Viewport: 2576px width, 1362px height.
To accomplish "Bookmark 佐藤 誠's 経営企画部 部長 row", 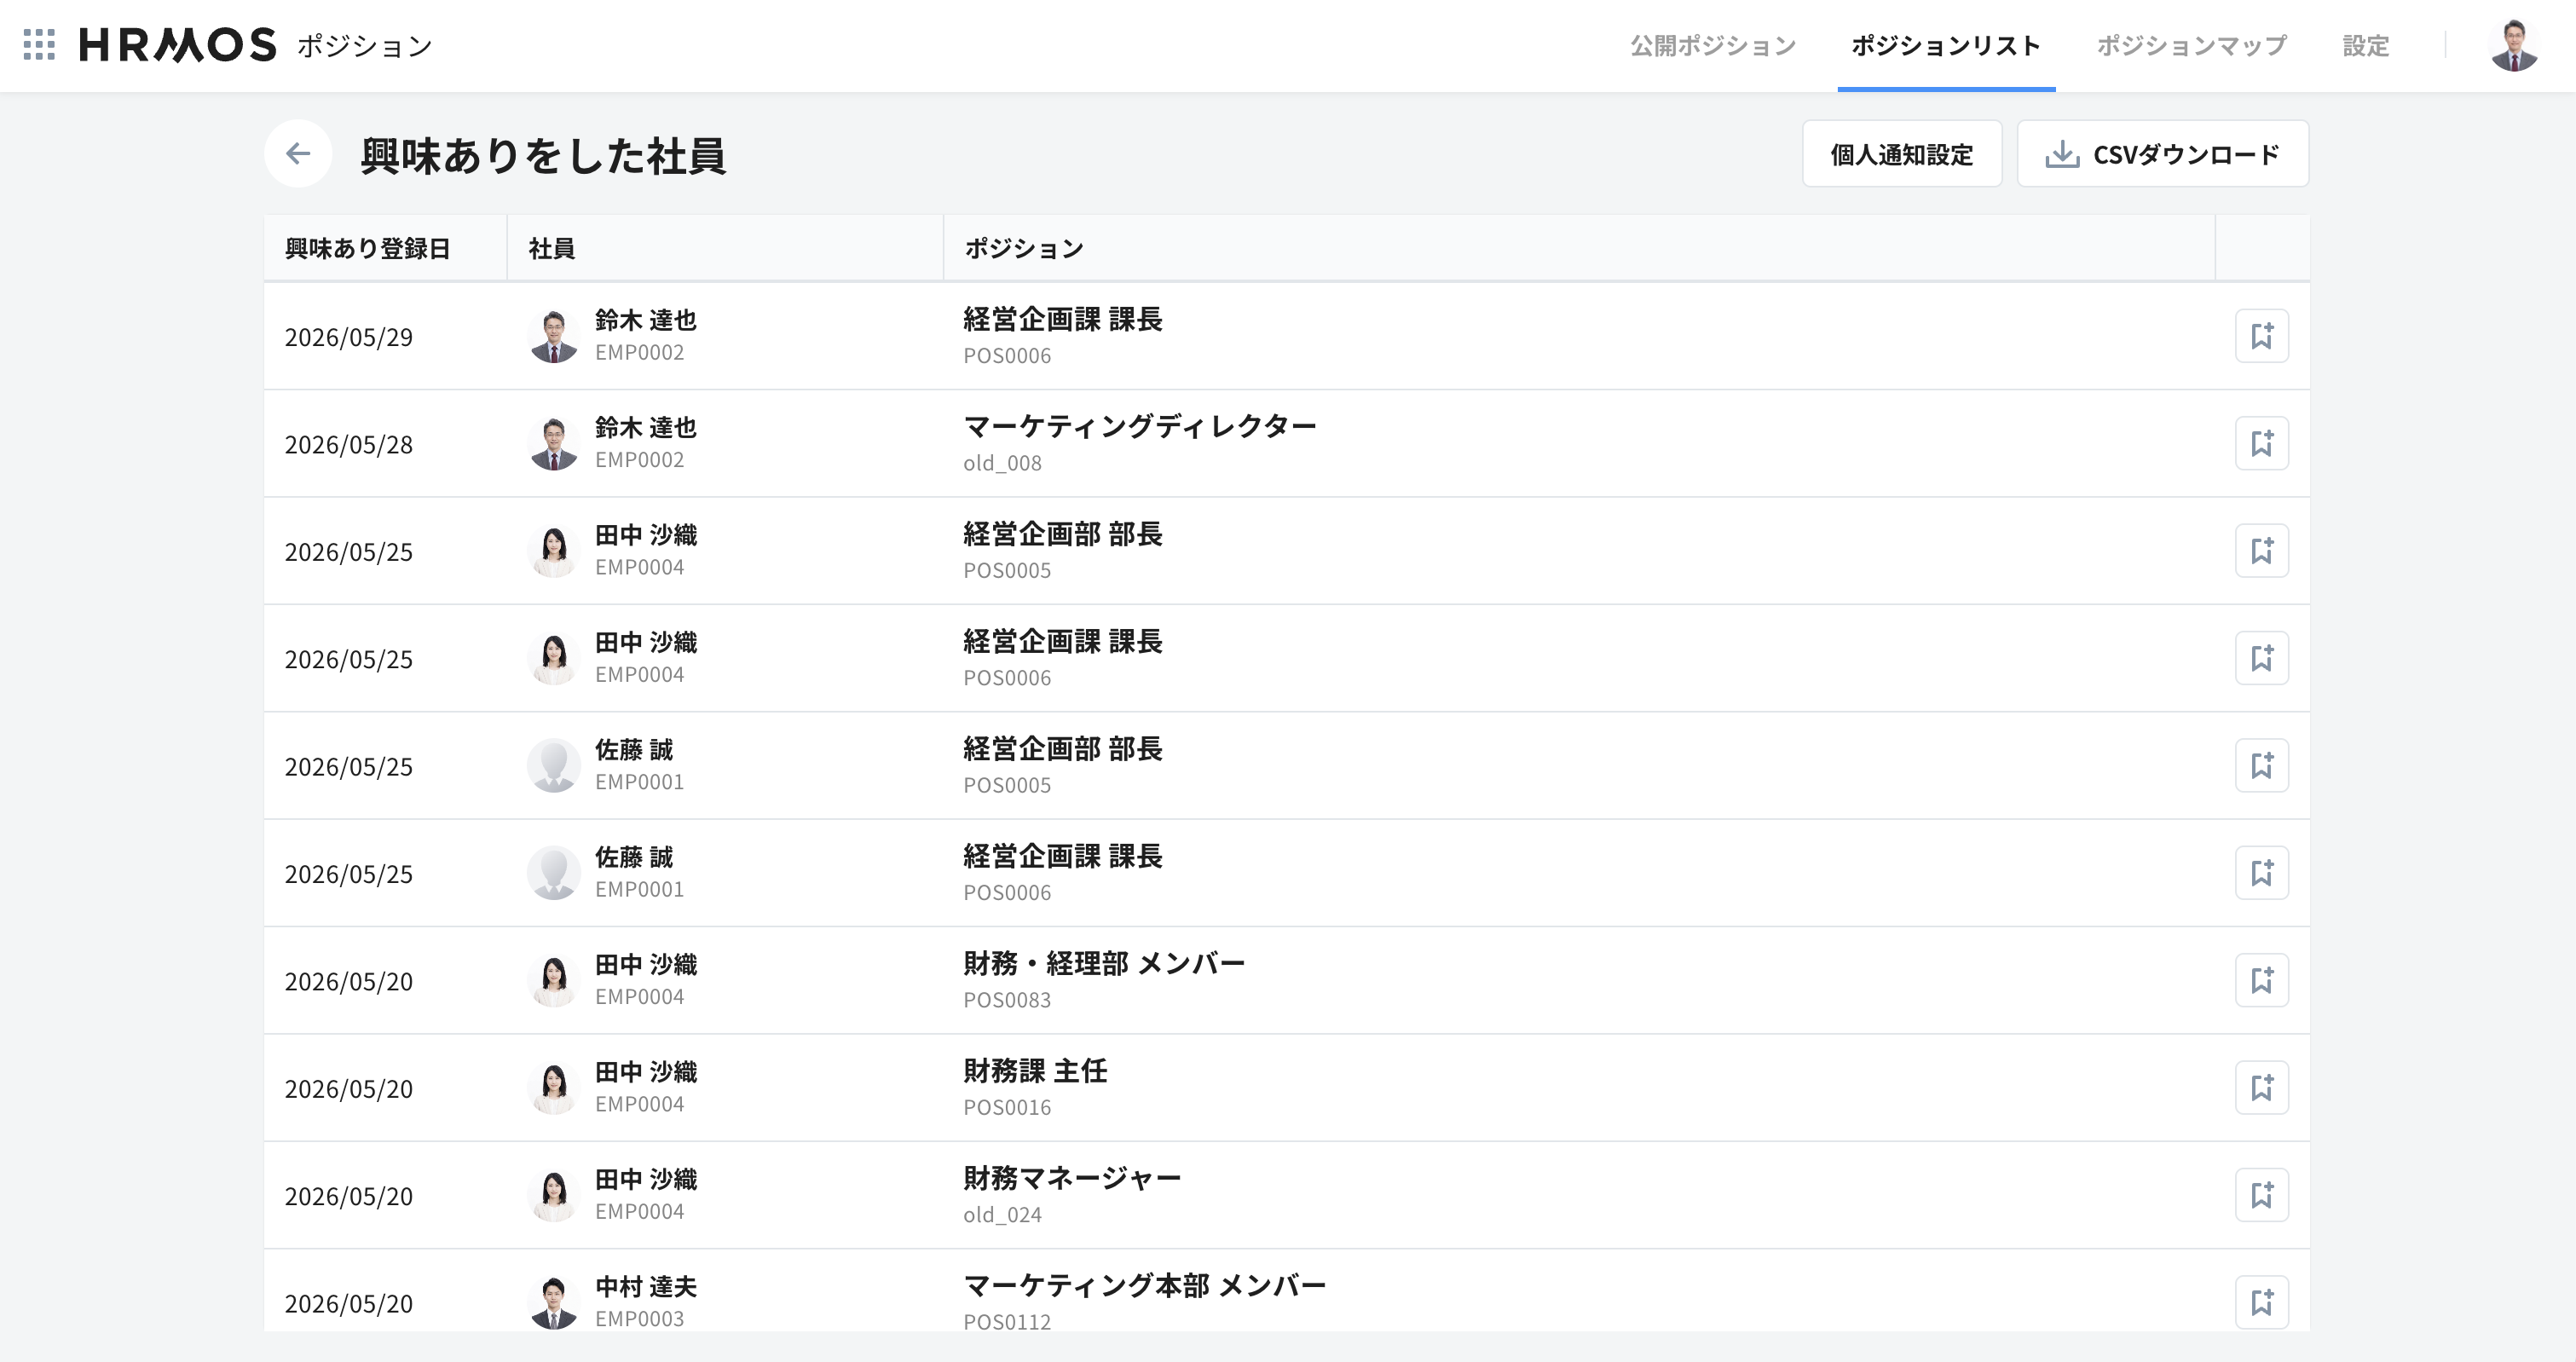I will point(2262,766).
